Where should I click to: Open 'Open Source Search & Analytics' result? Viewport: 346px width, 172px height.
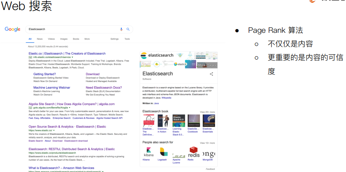(x=67, y=127)
